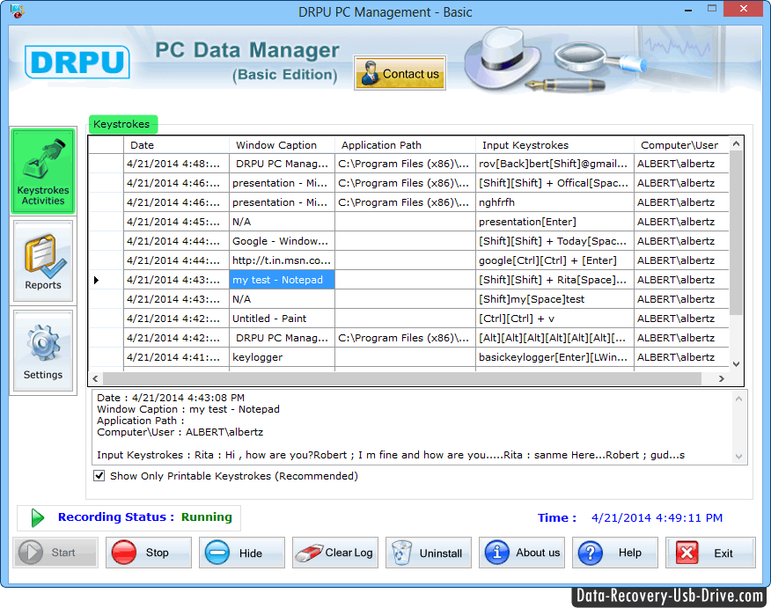Click the time '4/21/2014 4:49:11 PM'

point(657,517)
